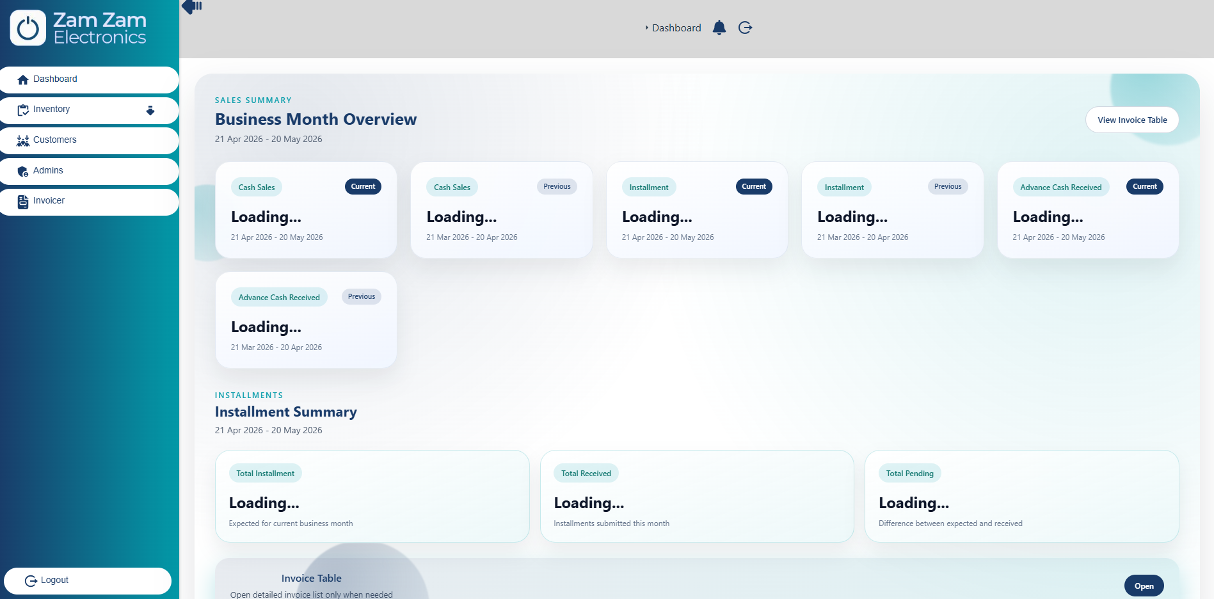This screenshot has width=1214, height=599.
Task: Open the Invoicer page
Action: pos(89,202)
